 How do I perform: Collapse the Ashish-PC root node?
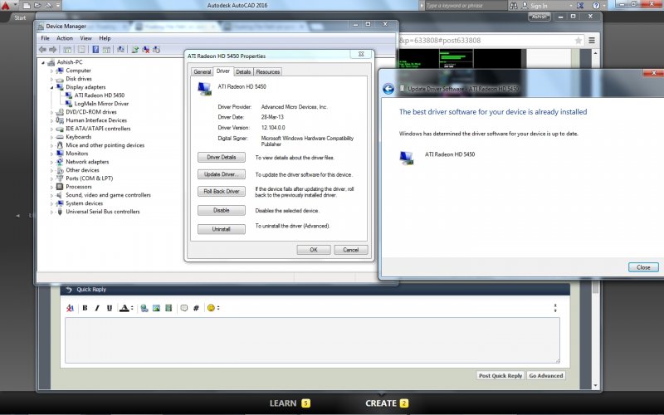pos(43,62)
